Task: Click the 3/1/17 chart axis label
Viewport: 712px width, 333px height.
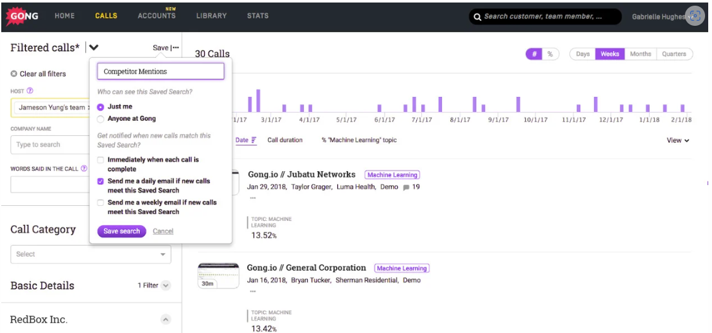Action: point(271,120)
